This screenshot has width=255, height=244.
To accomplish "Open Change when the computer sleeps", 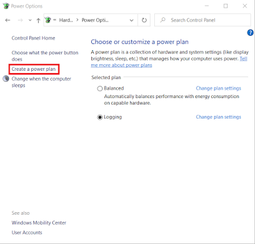I will 41,82.
